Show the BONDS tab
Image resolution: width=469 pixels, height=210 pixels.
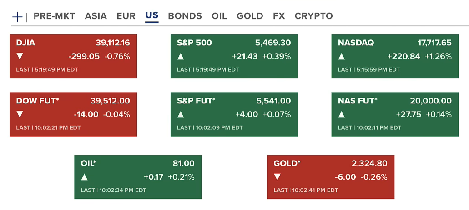pos(185,16)
